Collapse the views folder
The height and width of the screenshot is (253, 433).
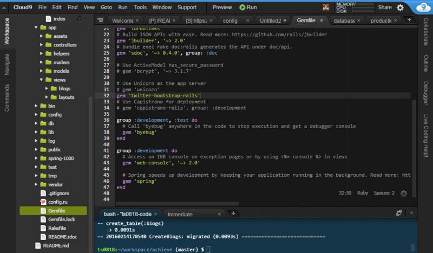41,79
